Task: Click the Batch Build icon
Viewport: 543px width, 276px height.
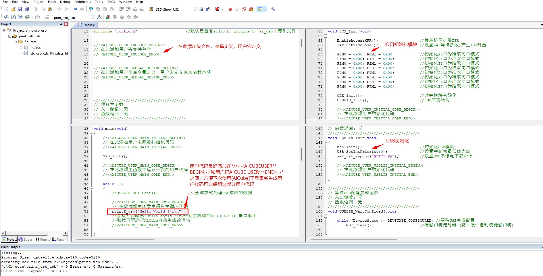Action: pyautogui.click(x=27, y=17)
